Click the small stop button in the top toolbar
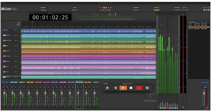212x112 pixels. (106, 8)
